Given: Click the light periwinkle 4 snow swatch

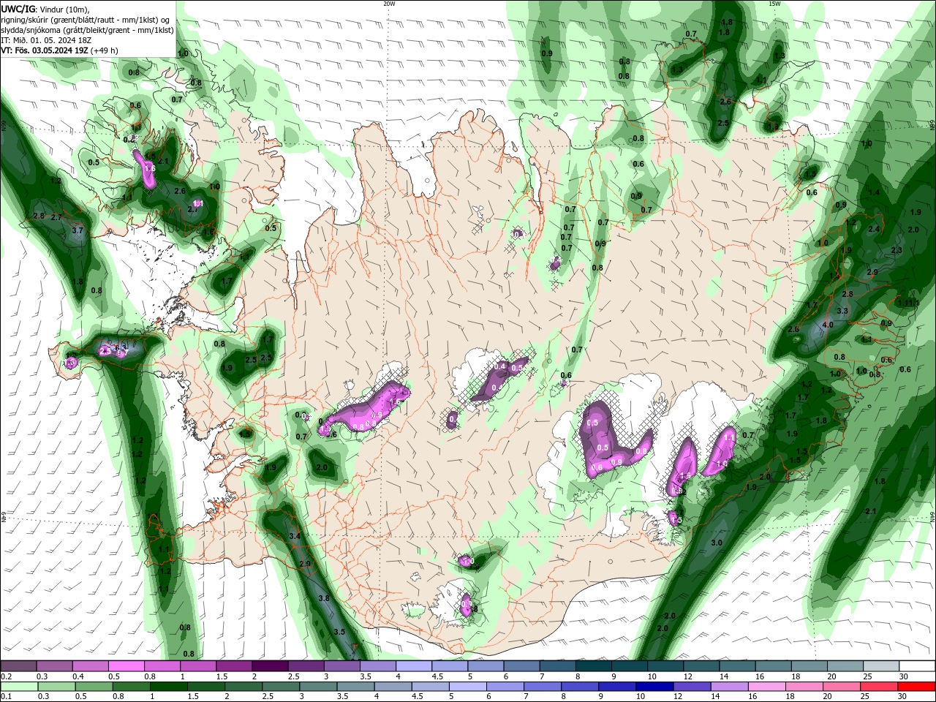Looking at the screenshot, I should pos(412,666).
